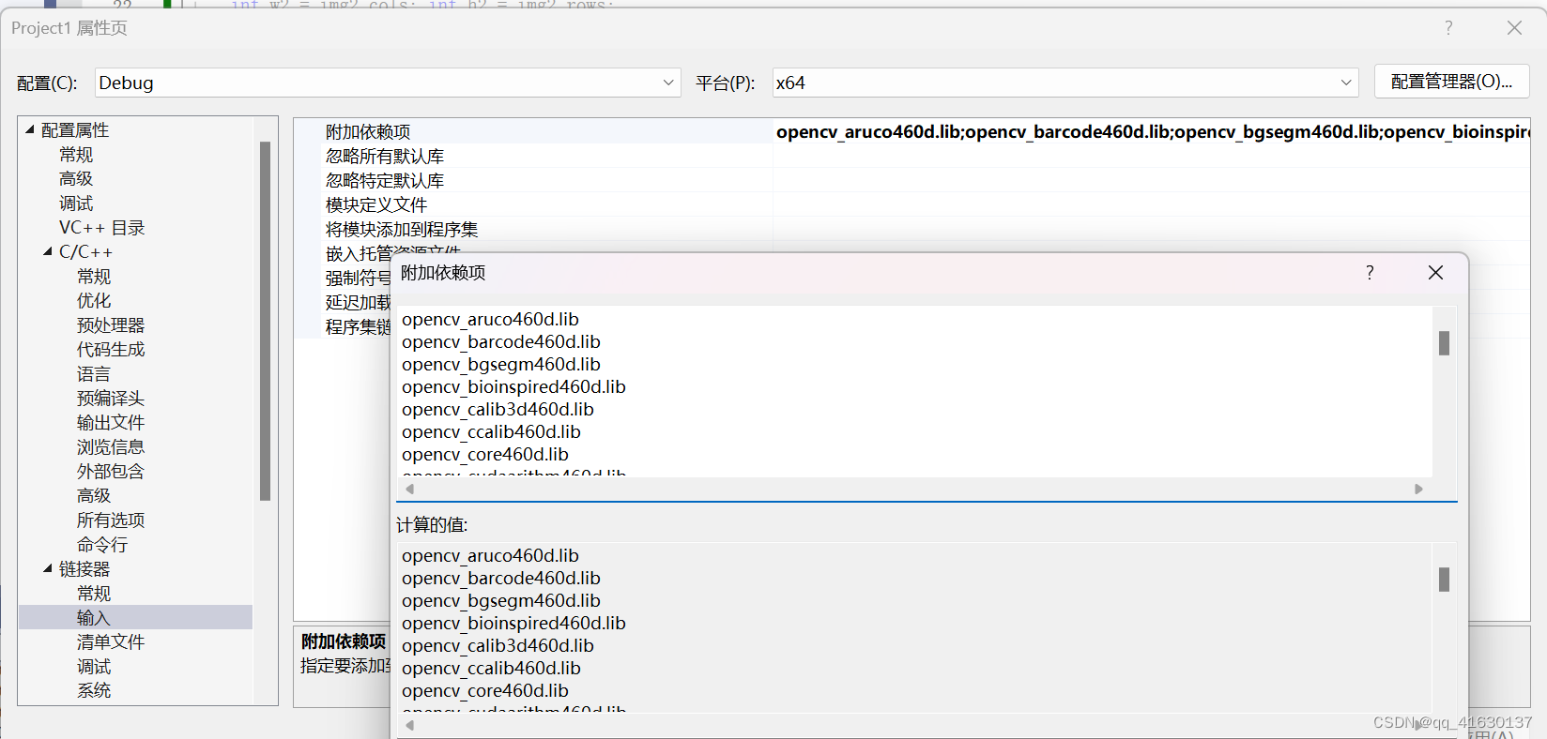Select 语言 under C/C++
This screenshot has width=1547, height=739.
click(94, 374)
